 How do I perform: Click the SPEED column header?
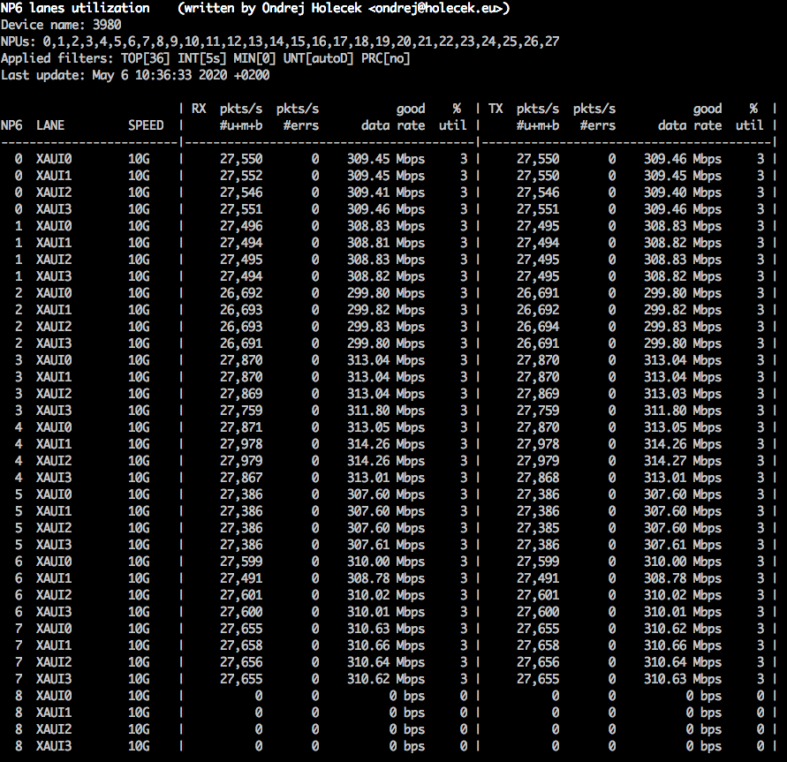tap(146, 125)
